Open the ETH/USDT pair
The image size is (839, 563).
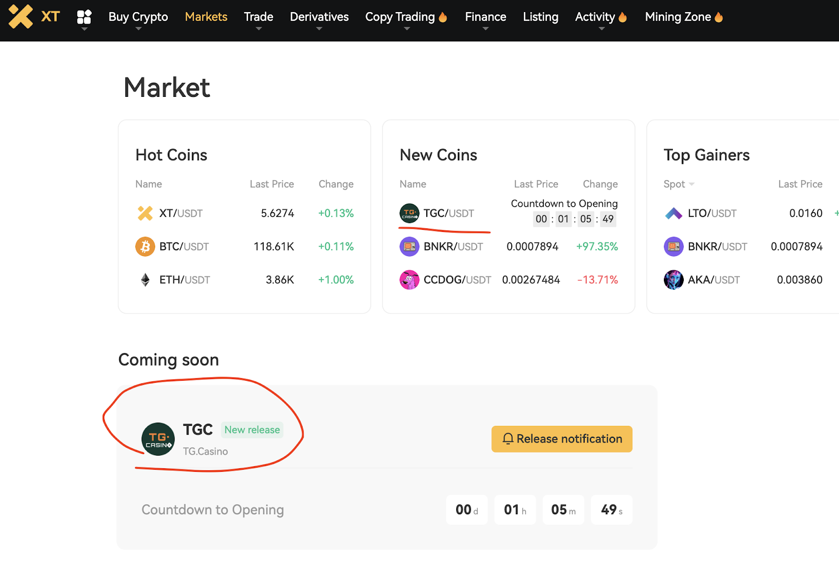point(185,280)
